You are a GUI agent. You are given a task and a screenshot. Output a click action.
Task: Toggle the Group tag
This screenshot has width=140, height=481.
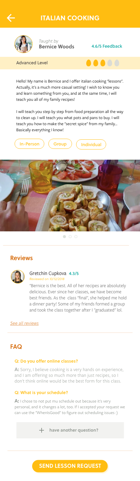tap(60, 144)
